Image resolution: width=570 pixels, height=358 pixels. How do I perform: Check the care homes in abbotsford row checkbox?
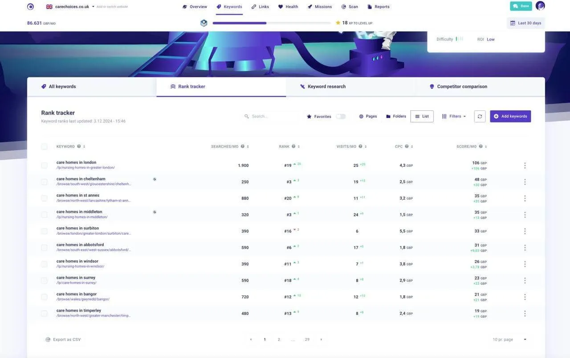[44, 248]
